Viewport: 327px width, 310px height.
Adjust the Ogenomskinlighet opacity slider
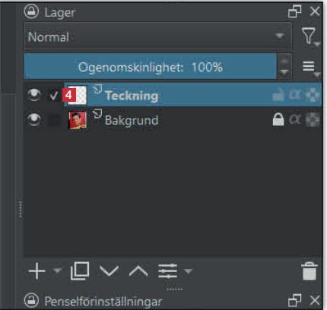pyautogui.click(x=151, y=66)
